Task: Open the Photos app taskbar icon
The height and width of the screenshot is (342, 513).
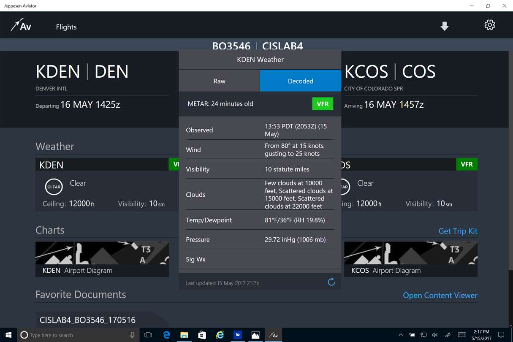Action: (x=255, y=335)
